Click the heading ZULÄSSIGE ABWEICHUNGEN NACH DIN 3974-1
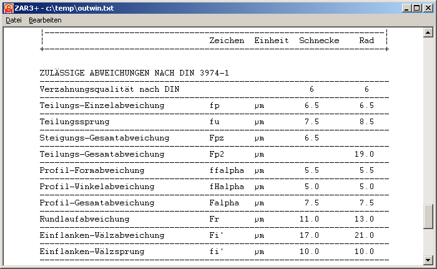The width and height of the screenshot is (437, 269). (x=134, y=73)
